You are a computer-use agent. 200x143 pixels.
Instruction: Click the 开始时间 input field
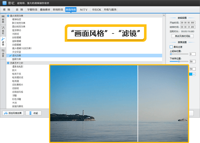(x=188, y=23)
